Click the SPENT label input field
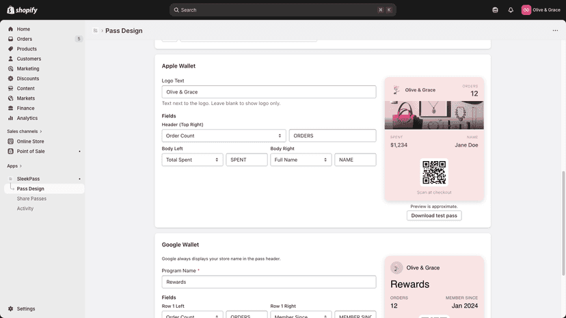 [x=247, y=160]
